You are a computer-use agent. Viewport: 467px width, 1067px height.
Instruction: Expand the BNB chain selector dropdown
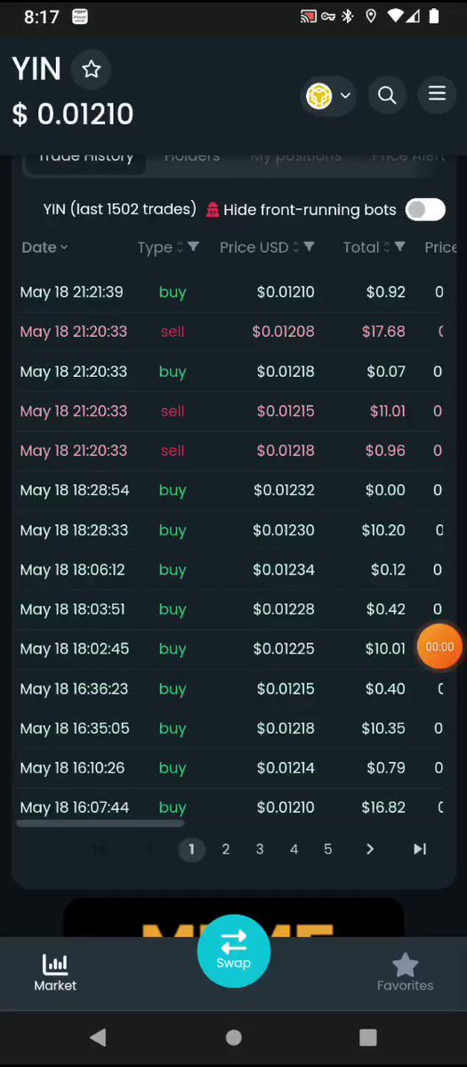point(329,95)
